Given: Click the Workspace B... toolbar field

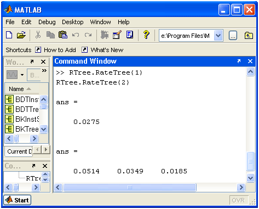Looking at the screenshot, I should tap(34, 75).
